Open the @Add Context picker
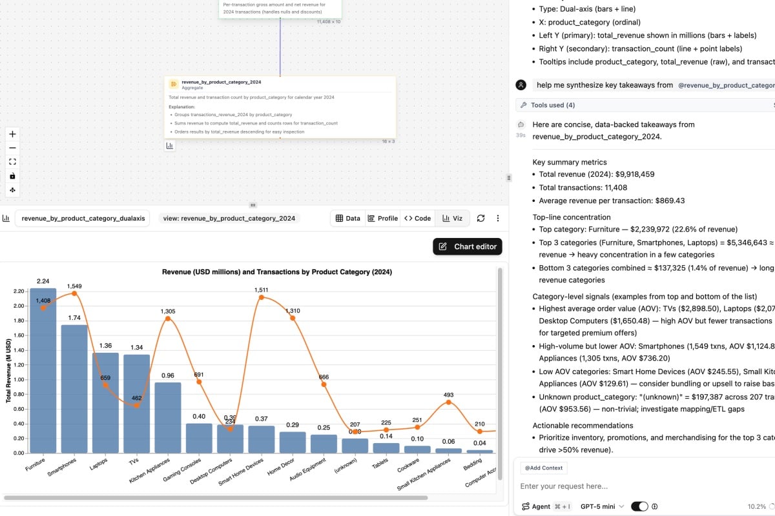 tap(543, 468)
